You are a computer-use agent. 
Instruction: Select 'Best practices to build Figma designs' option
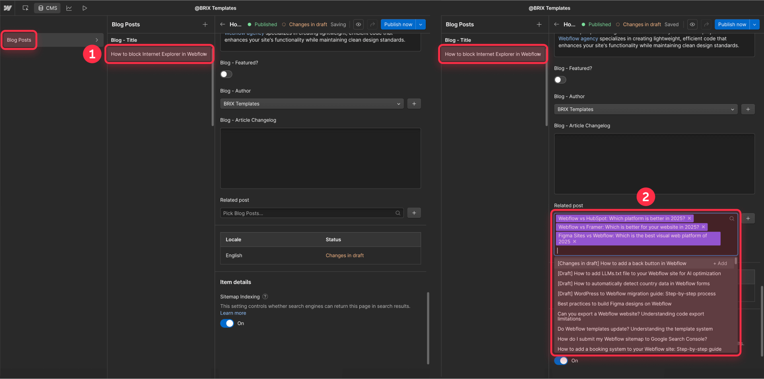click(x=644, y=304)
